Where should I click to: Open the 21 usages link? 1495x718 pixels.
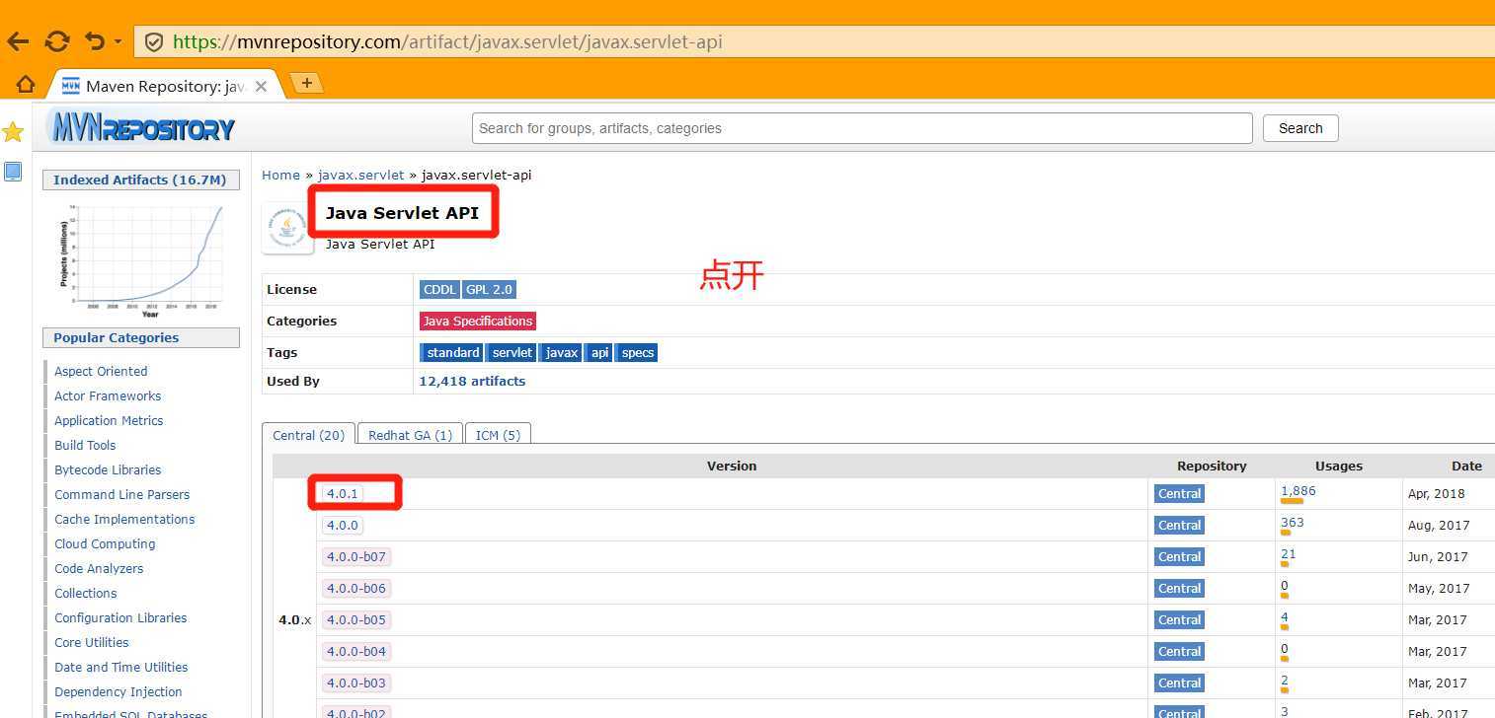1288,554
